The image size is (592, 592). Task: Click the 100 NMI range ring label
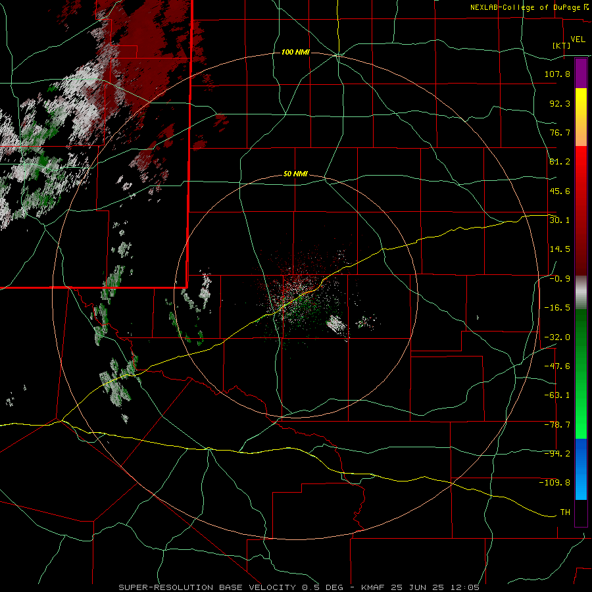(295, 52)
